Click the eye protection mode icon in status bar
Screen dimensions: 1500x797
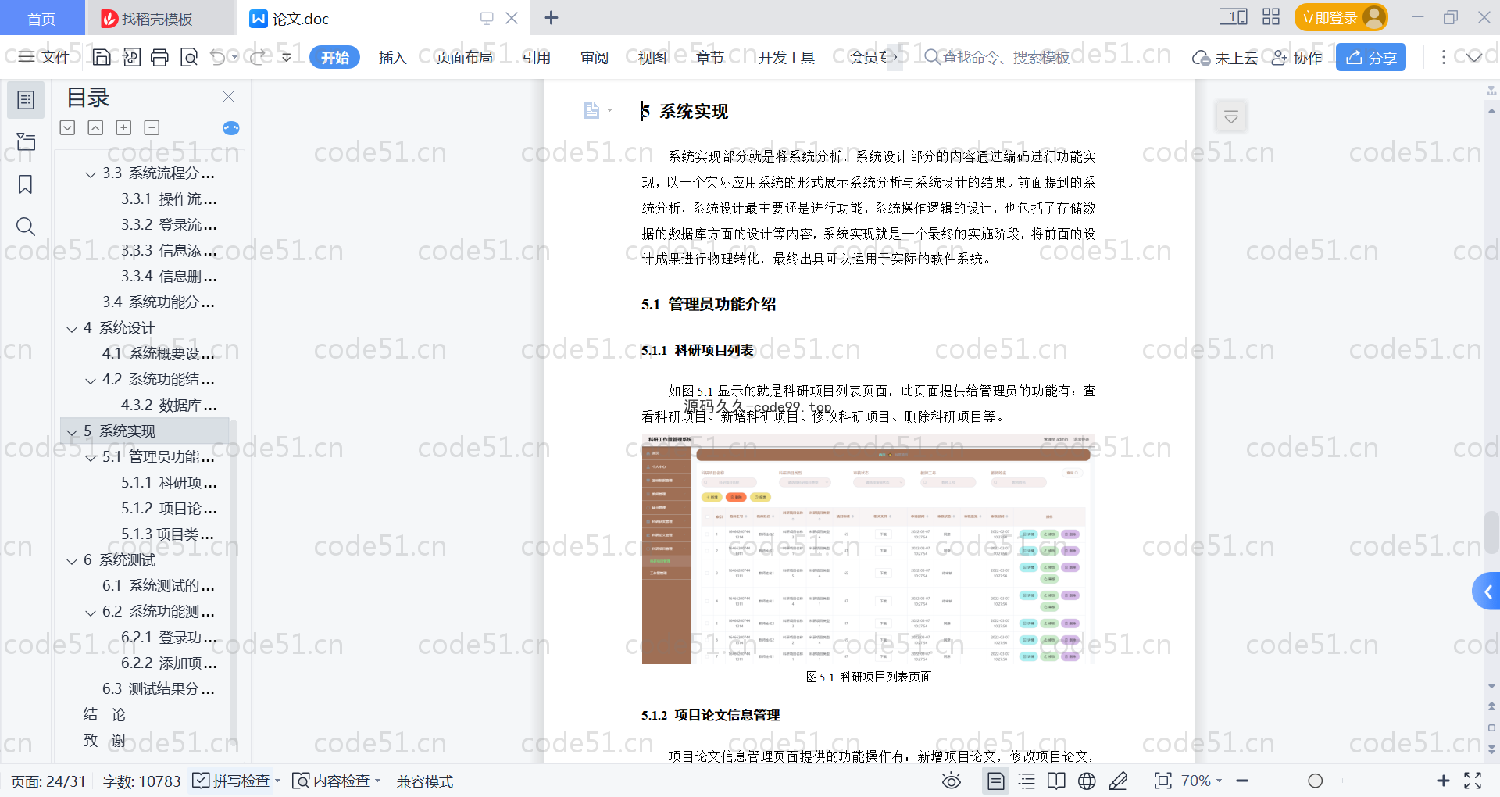(x=951, y=781)
